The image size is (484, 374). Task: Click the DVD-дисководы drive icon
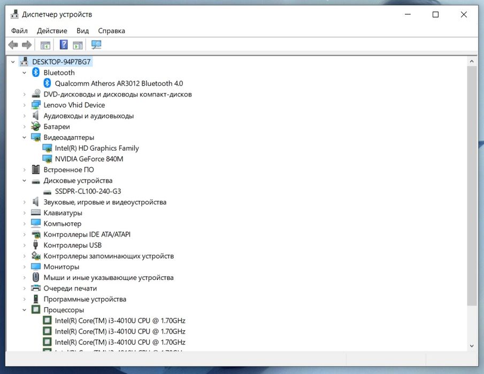click(36, 93)
